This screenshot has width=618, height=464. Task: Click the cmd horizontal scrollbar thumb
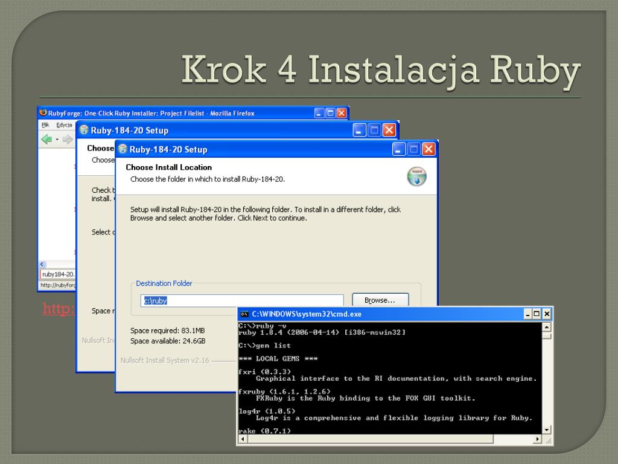[370, 439]
